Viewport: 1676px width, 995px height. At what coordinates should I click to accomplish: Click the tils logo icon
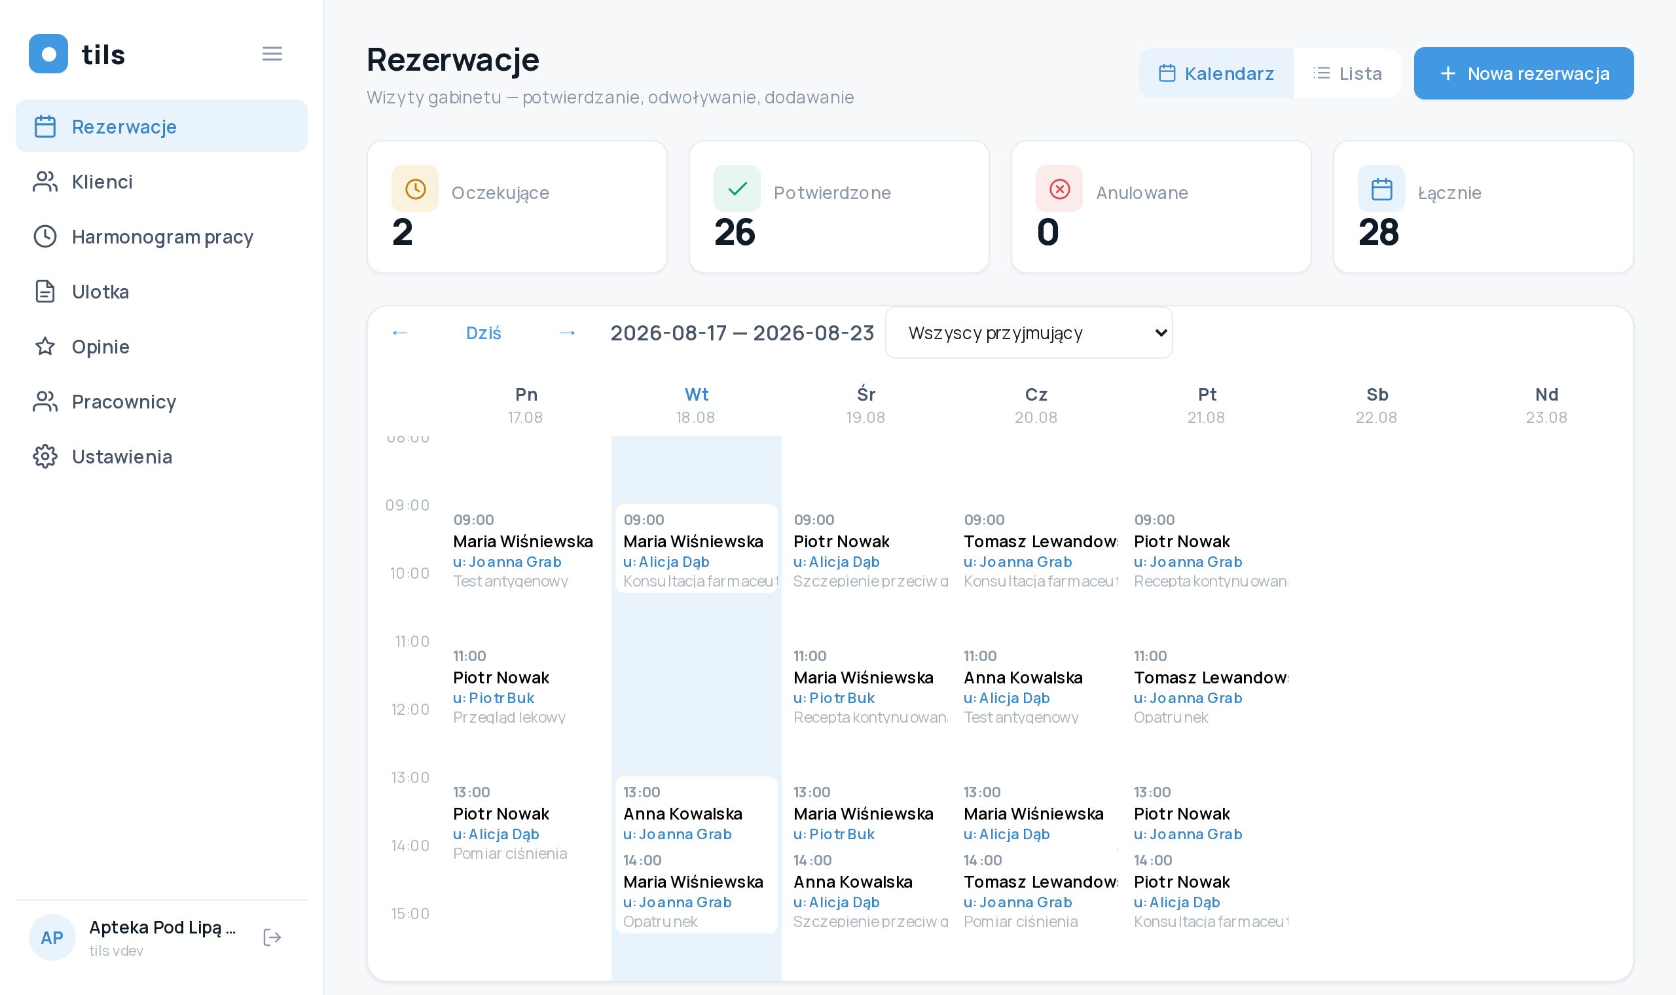click(x=48, y=54)
